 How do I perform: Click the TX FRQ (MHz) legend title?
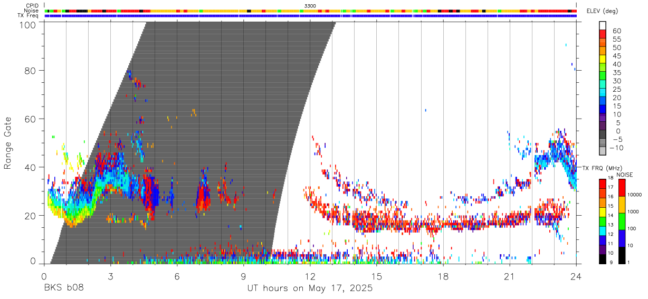click(602, 168)
